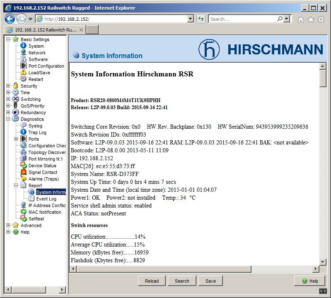Collapse the Report tree node
Image resolution: width=331 pixels, height=298 pixels.
tap(16, 185)
